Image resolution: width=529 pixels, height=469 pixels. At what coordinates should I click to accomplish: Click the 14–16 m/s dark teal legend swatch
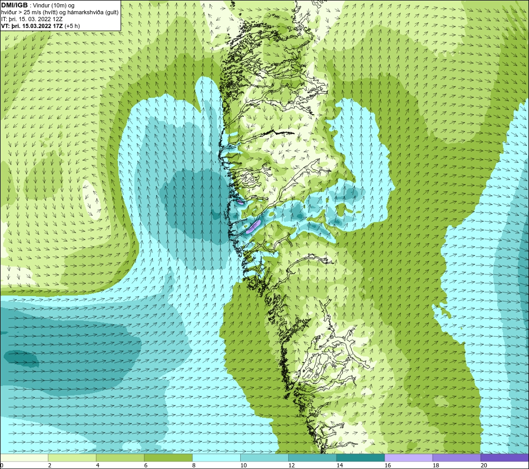tap(360, 457)
